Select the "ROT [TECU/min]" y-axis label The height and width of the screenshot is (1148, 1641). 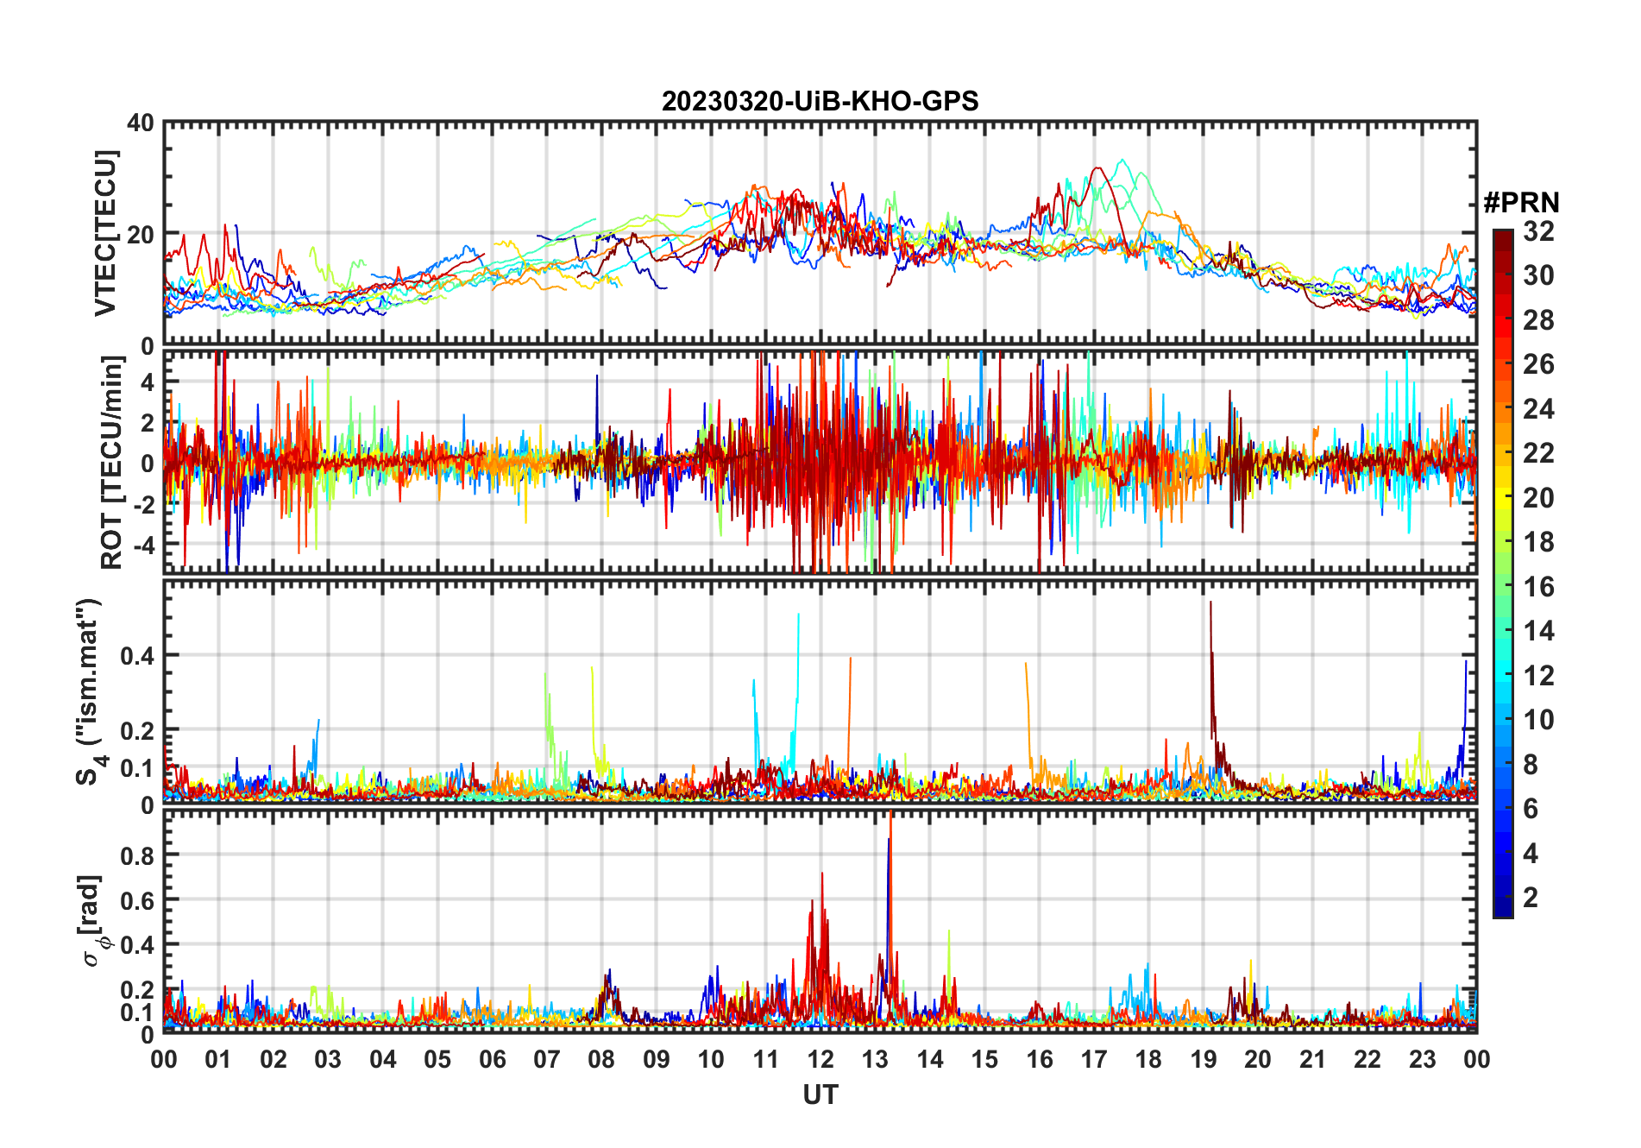click(x=112, y=463)
